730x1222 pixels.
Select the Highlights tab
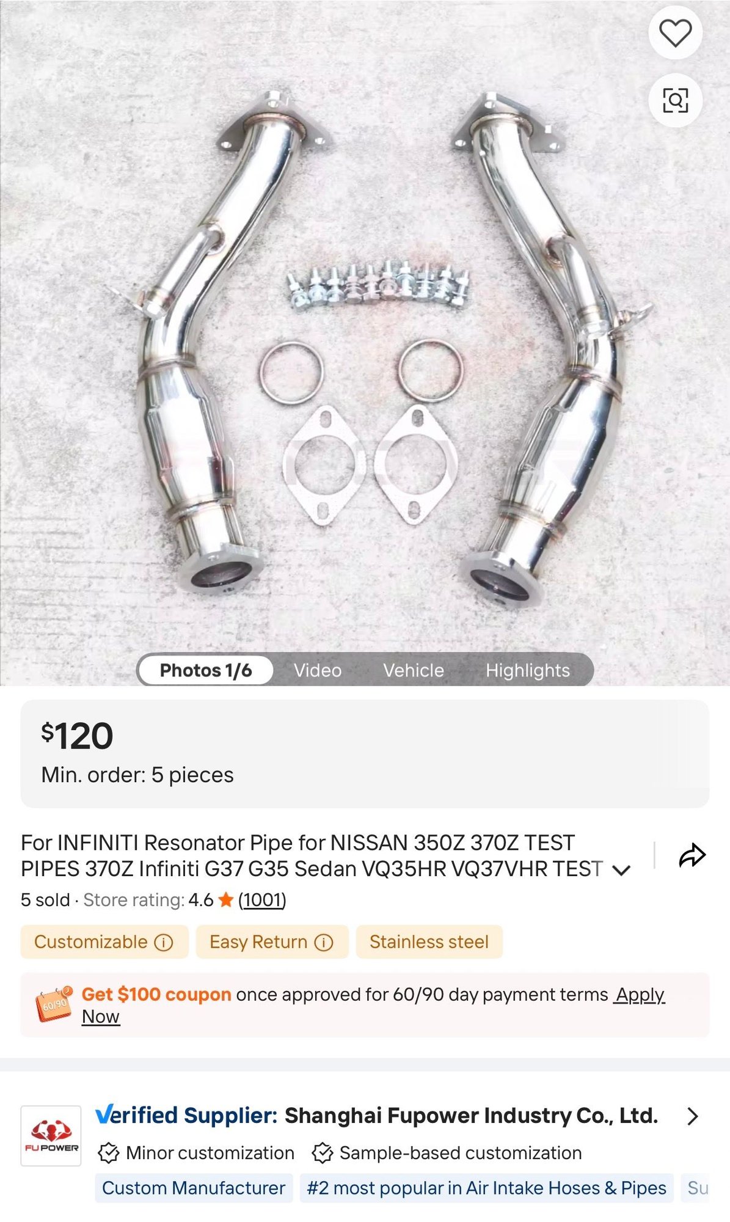pos(528,670)
